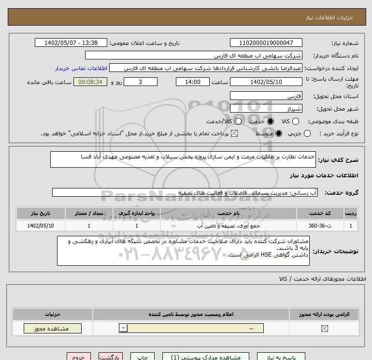Click the buyer notes text area
372x360 pixels.
[183, 251]
